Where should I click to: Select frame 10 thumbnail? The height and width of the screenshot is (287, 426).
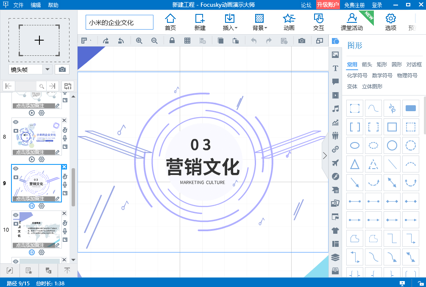tap(37, 230)
